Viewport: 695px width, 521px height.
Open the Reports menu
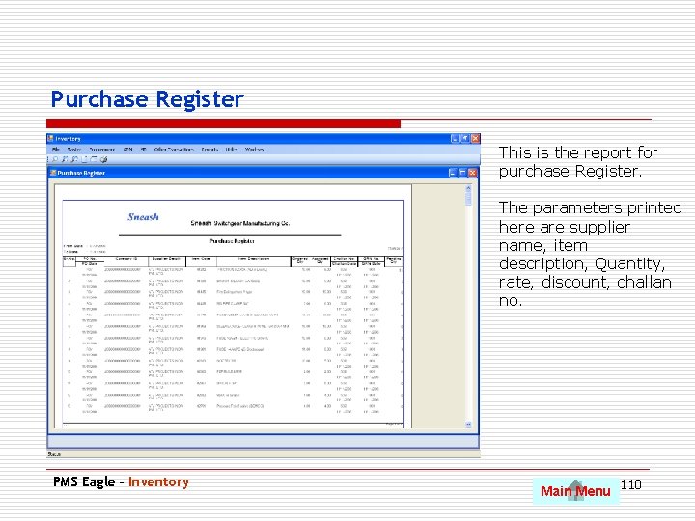pos(209,150)
